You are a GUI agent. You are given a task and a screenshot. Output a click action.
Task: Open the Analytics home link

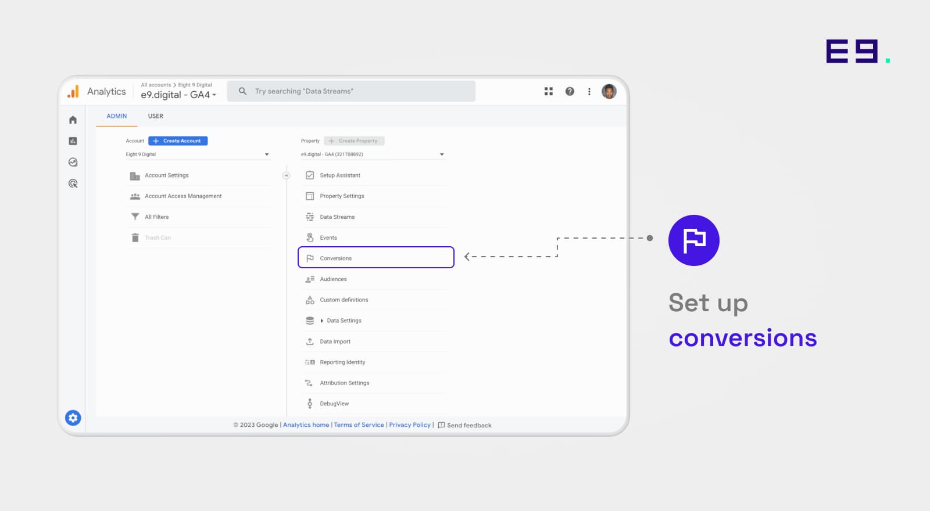[x=306, y=425]
